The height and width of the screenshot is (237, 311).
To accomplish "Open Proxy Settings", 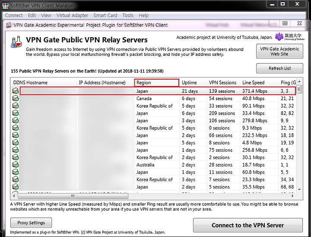I will click(31, 222).
